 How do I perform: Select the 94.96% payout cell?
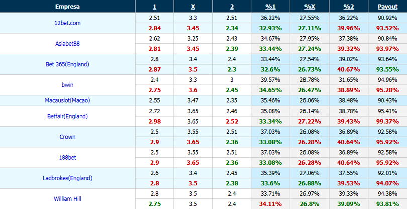[387, 80]
